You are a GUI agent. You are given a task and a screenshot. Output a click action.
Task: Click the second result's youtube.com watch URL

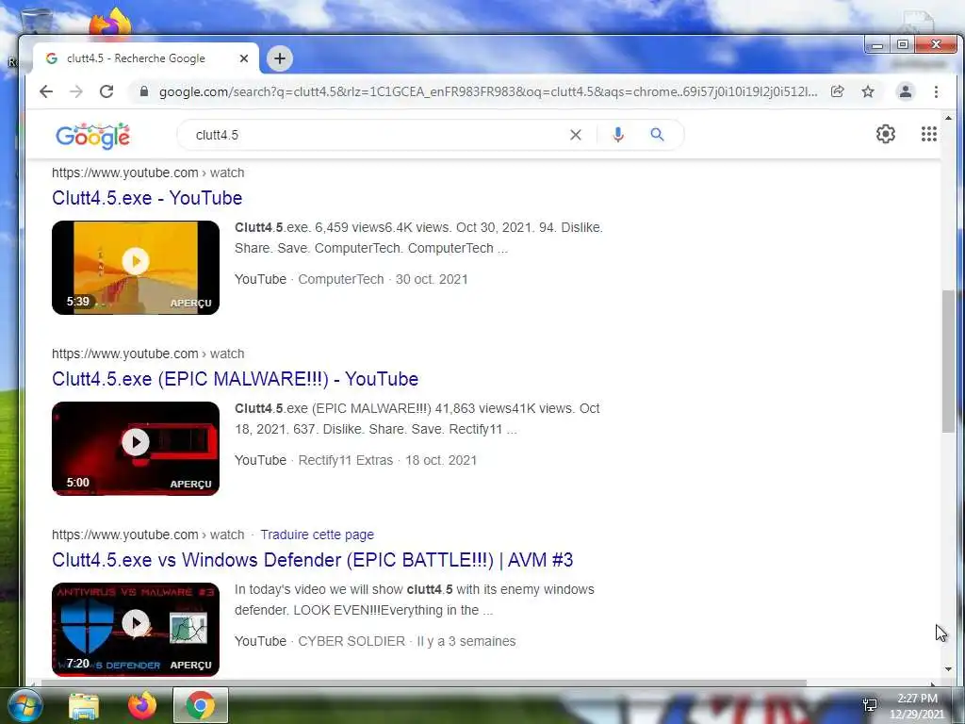pyautogui.click(x=148, y=354)
